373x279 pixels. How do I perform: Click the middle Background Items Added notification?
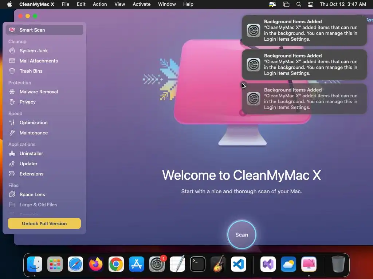coord(304,65)
